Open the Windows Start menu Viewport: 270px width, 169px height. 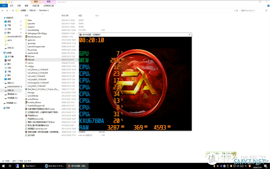[x=3, y=166]
